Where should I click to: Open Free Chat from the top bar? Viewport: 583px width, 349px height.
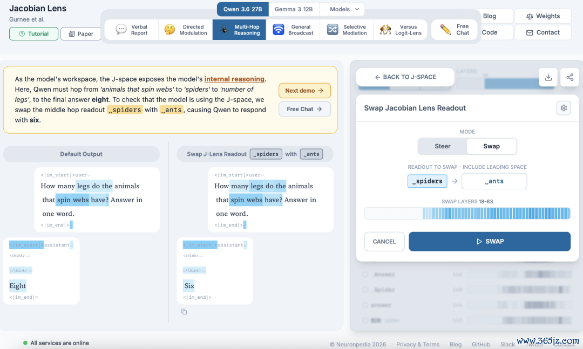point(454,30)
